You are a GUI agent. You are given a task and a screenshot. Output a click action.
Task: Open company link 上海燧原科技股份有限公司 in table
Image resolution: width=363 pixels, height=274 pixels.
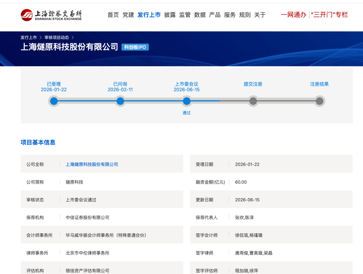pyautogui.click(x=92, y=164)
